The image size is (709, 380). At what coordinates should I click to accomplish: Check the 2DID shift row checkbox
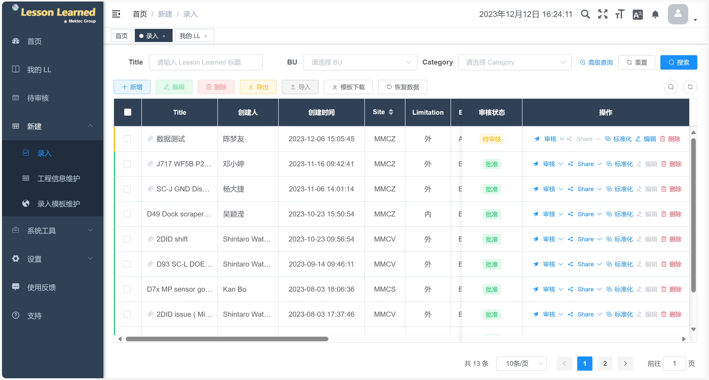(127, 239)
